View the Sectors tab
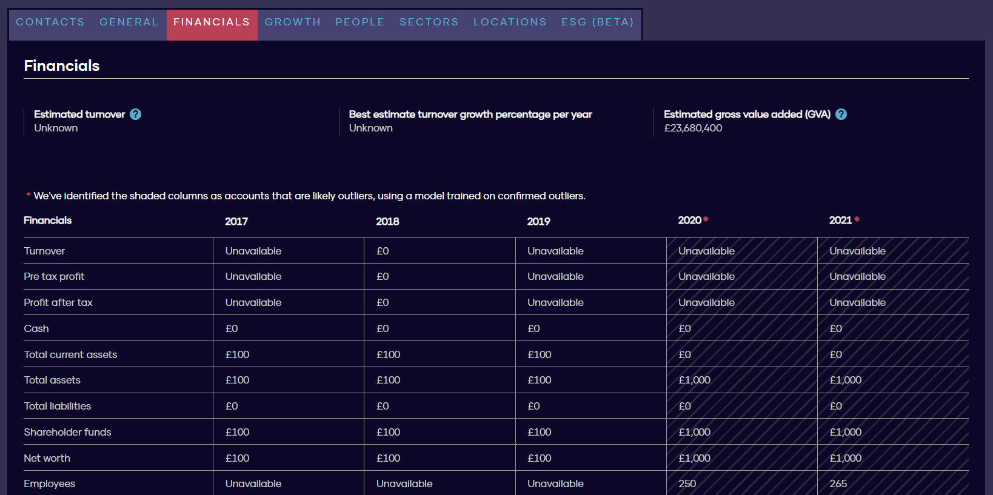 [x=429, y=22]
